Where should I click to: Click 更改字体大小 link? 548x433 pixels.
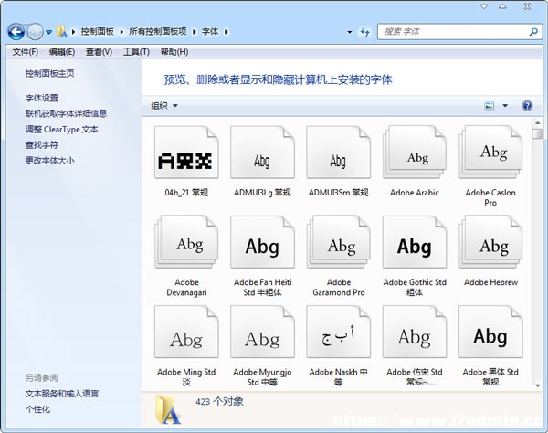tap(49, 161)
